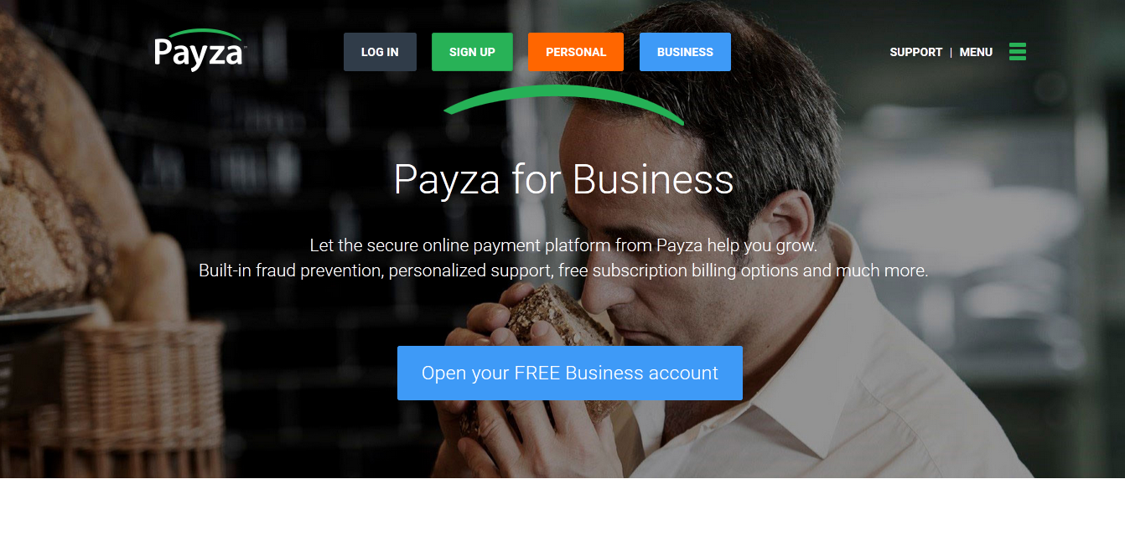Open the green hamburger menu icon

point(1018,51)
